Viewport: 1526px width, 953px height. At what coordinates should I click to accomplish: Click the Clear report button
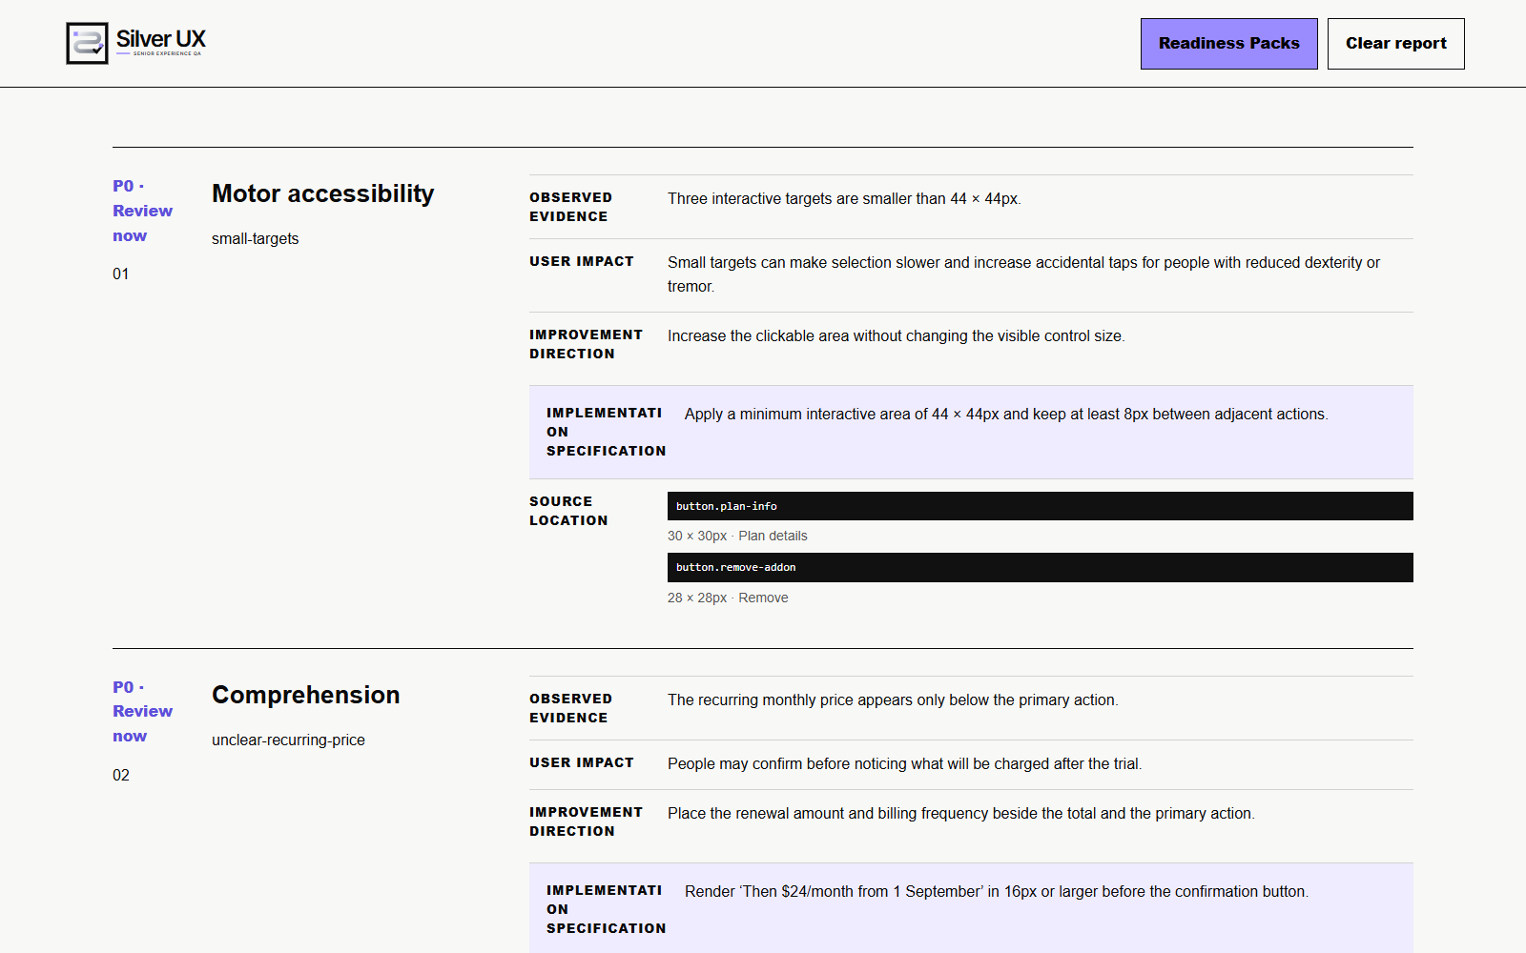1395,44
